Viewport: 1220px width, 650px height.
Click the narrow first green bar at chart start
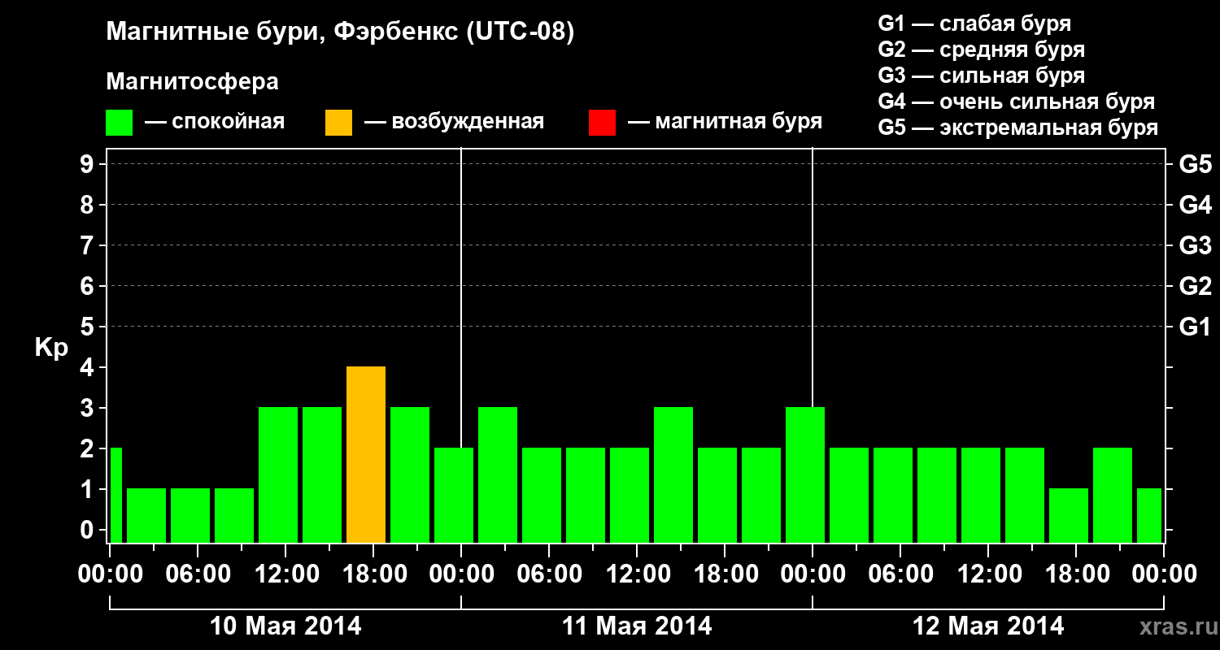115,496
